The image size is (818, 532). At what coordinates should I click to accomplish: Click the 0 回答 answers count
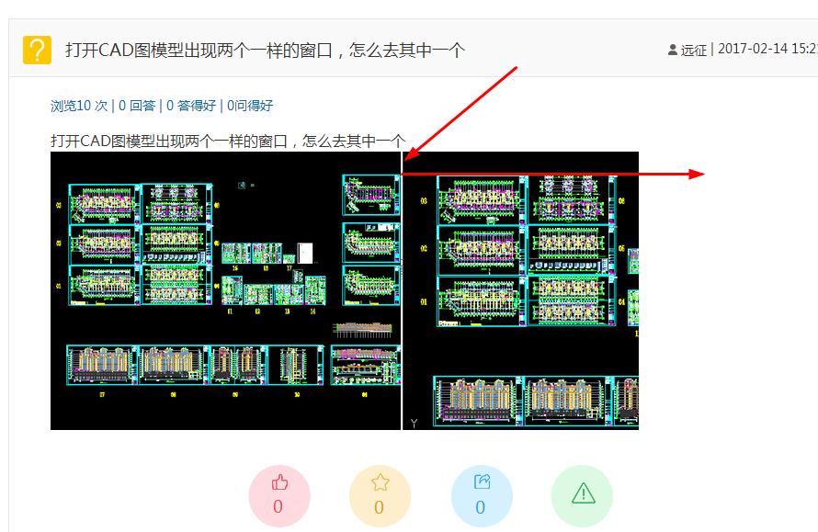[x=137, y=106]
